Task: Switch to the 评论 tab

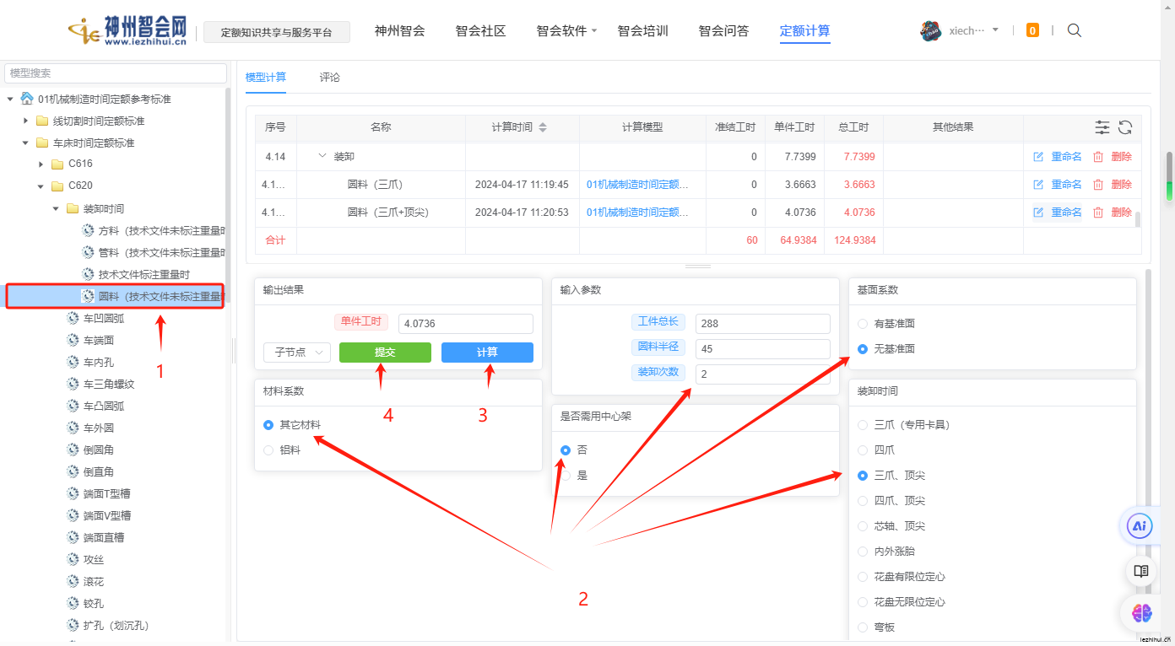Action: 330,78
